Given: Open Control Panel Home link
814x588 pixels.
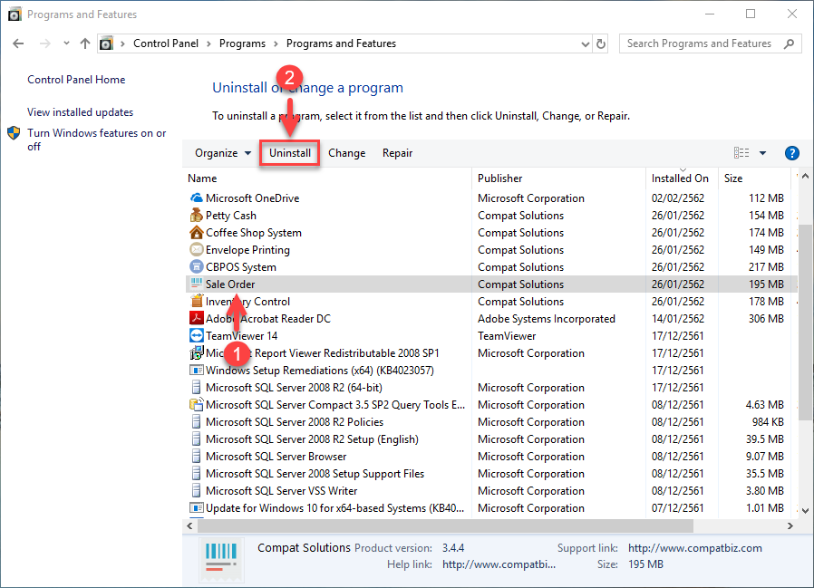Looking at the screenshot, I should 76,80.
